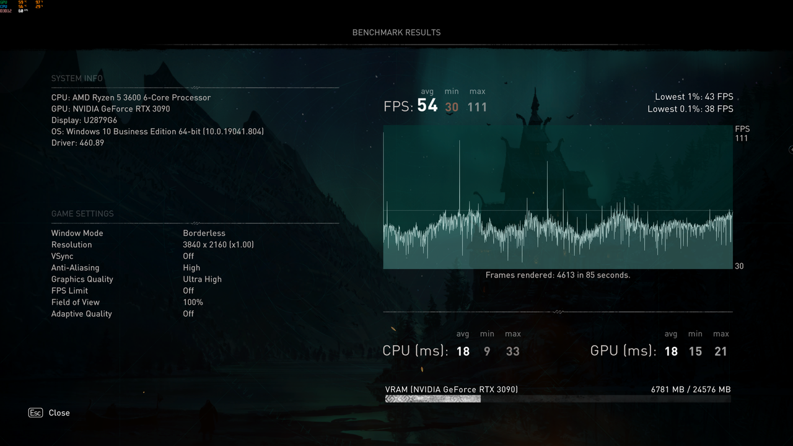Click the GPU ms average value 18
Viewport: 793px width, 446px height.
click(671, 352)
